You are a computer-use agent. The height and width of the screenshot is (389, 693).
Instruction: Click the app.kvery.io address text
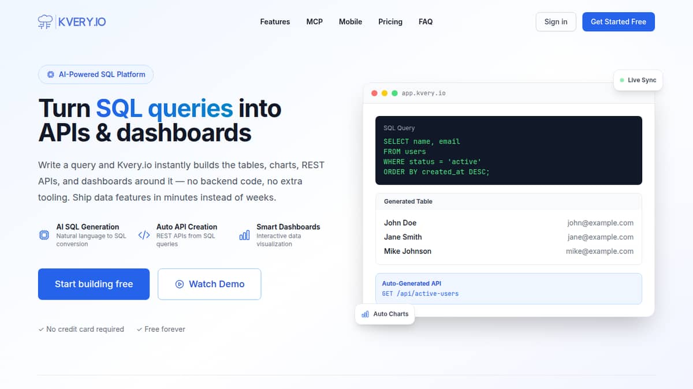424,93
